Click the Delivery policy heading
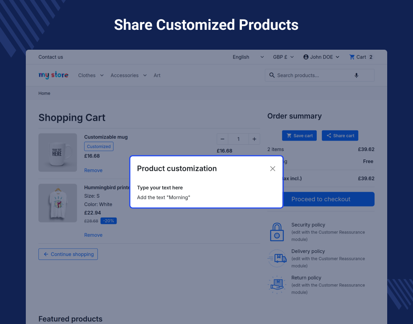This screenshot has height=324, width=413. [x=308, y=251]
